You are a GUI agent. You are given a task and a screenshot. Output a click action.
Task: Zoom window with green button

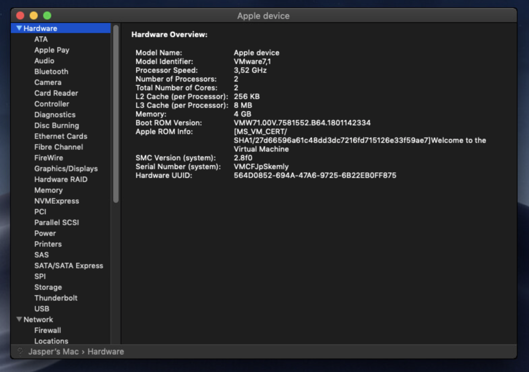pyautogui.click(x=47, y=15)
